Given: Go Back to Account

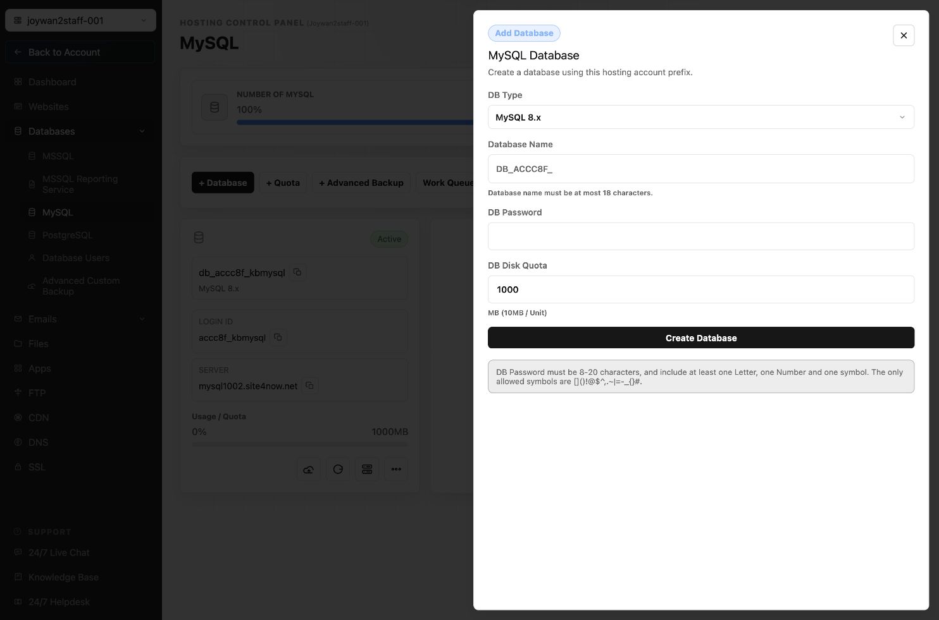Looking at the screenshot, I should pyautogui.click(x=80, y=52).
